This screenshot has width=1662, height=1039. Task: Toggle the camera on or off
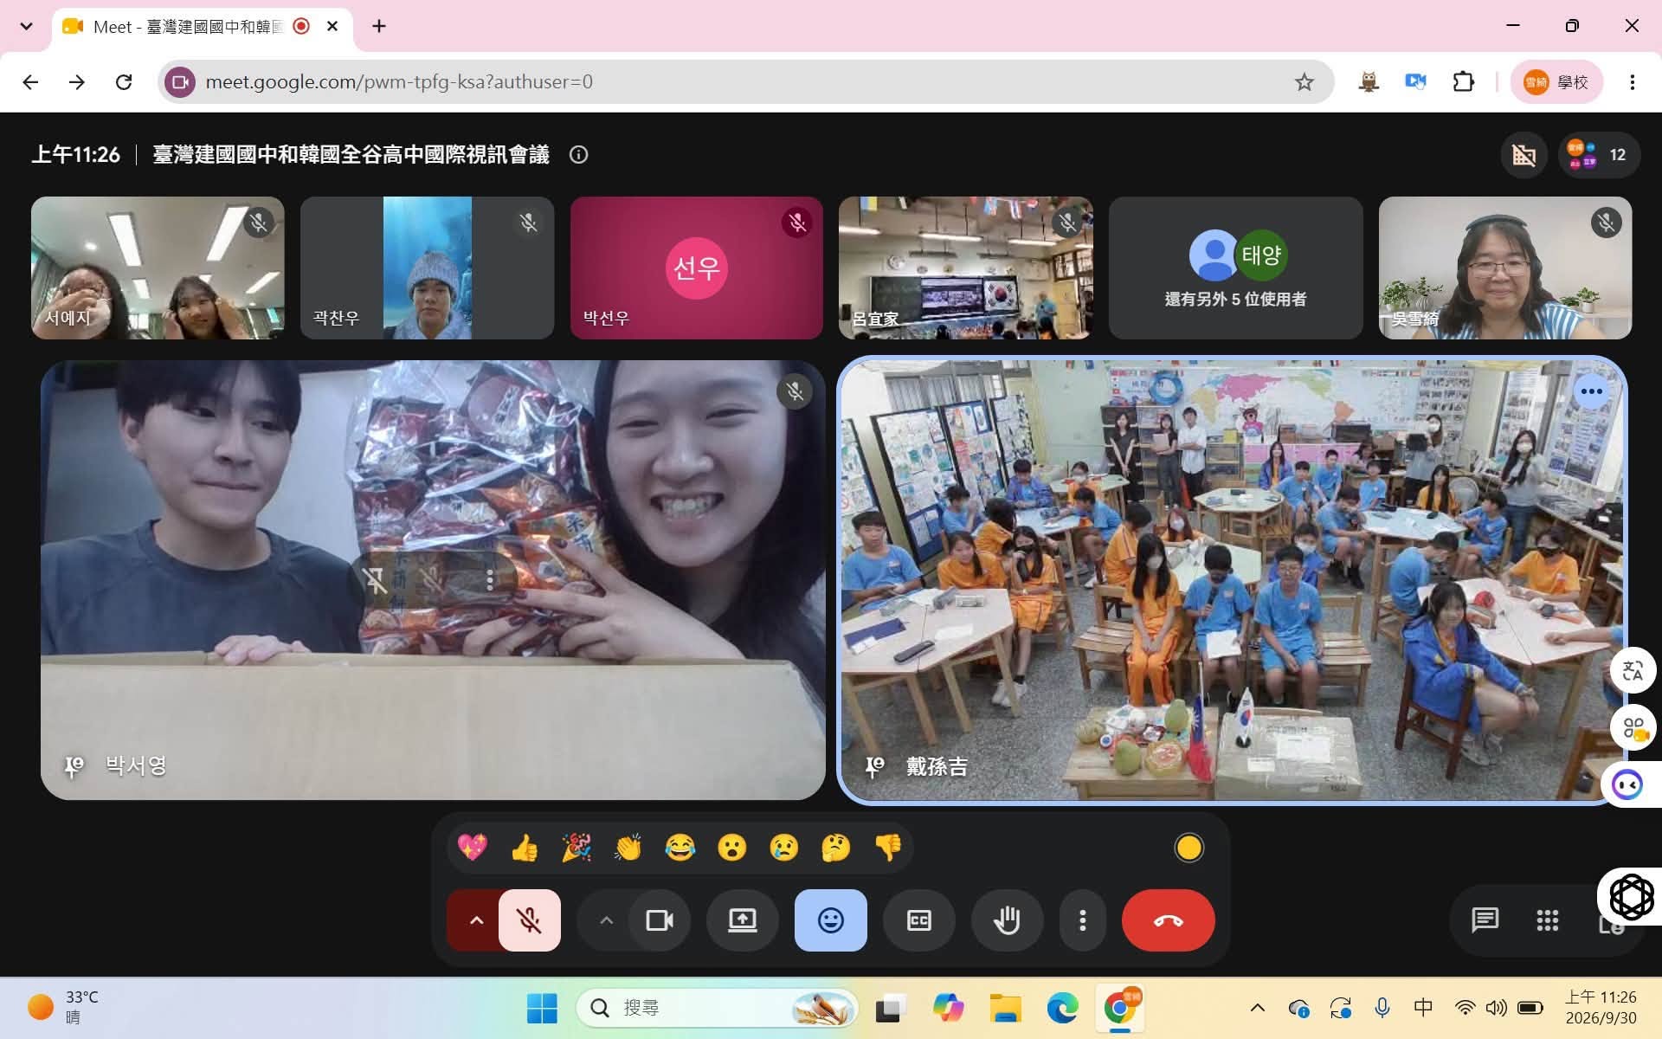(x=660, y=920)
